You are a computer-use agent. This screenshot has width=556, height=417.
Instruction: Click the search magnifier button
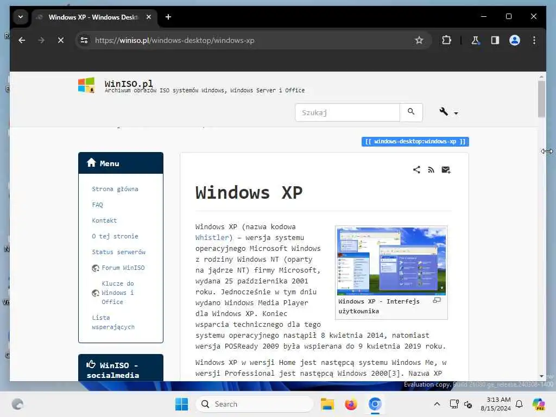coord(411,112)
